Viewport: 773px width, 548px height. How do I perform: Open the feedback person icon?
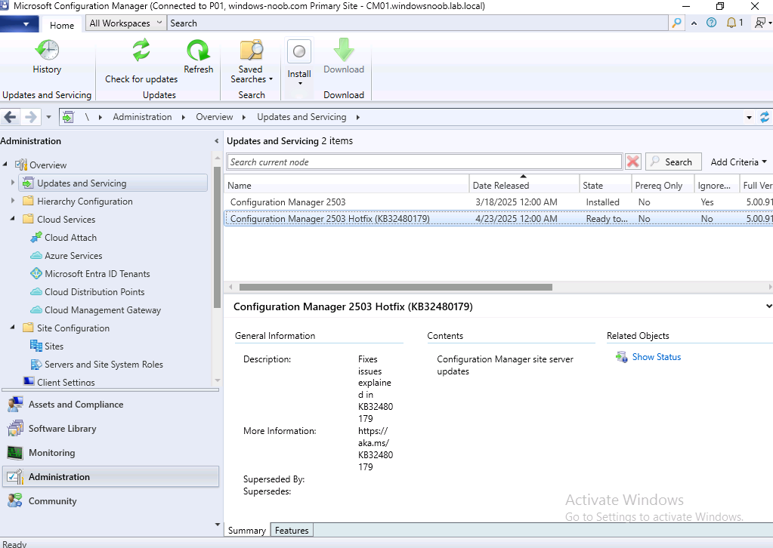click(761, 23)
